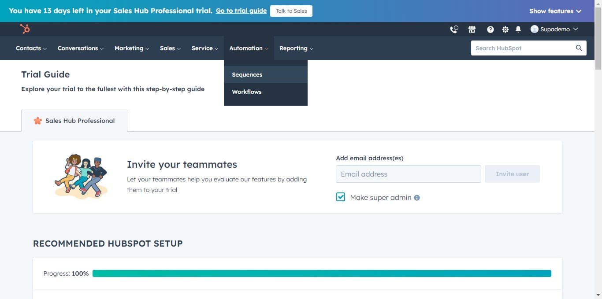
Task: Click the Email address input field
Action: [x=408, y=174]
